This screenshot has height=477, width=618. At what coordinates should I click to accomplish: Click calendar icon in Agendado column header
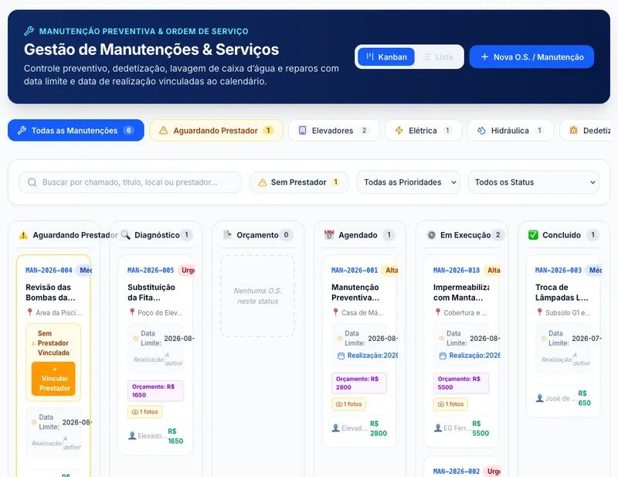coord(329,235)
